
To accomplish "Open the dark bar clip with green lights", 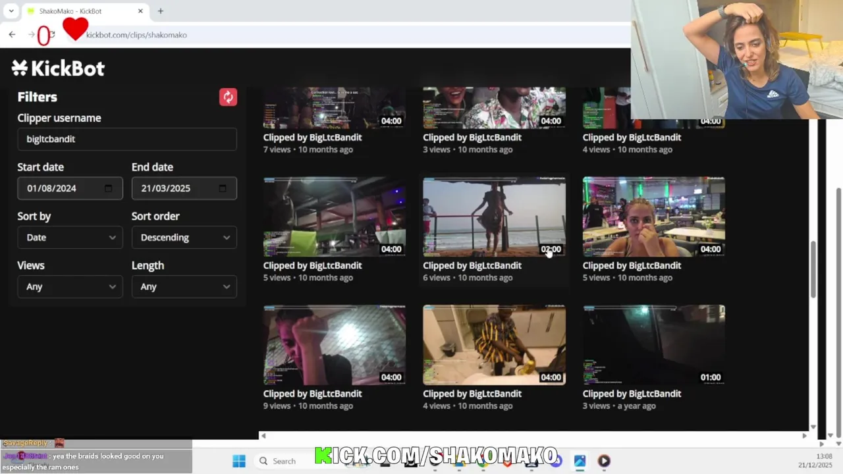I will click(335, 217).
